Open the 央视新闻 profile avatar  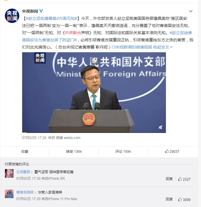[x=12, y=16]
